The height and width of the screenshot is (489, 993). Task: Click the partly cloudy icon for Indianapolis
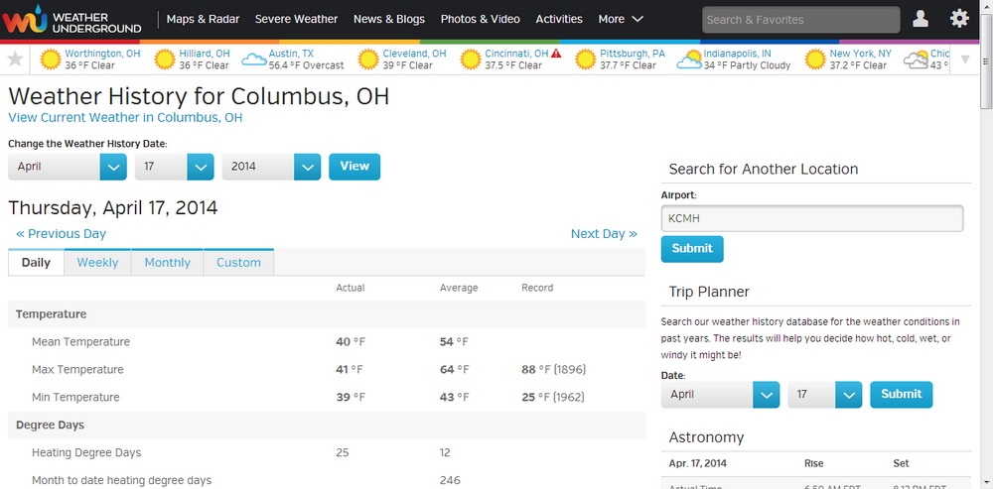(688, 60)
